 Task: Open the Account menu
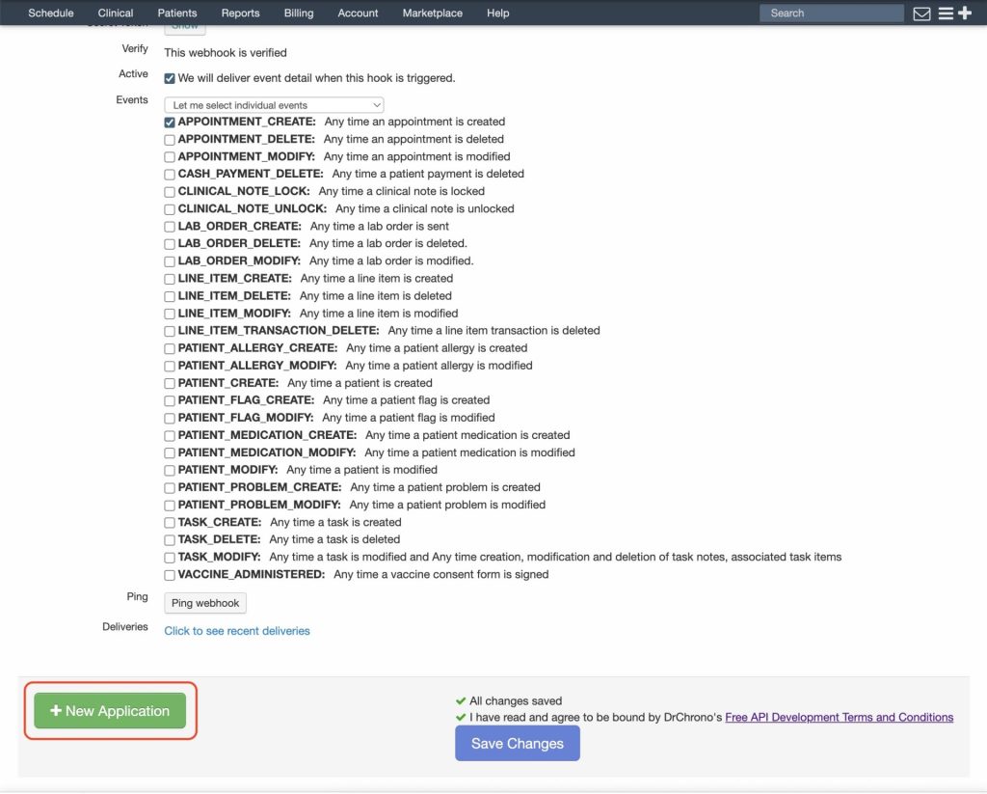(x=358, y=14)
